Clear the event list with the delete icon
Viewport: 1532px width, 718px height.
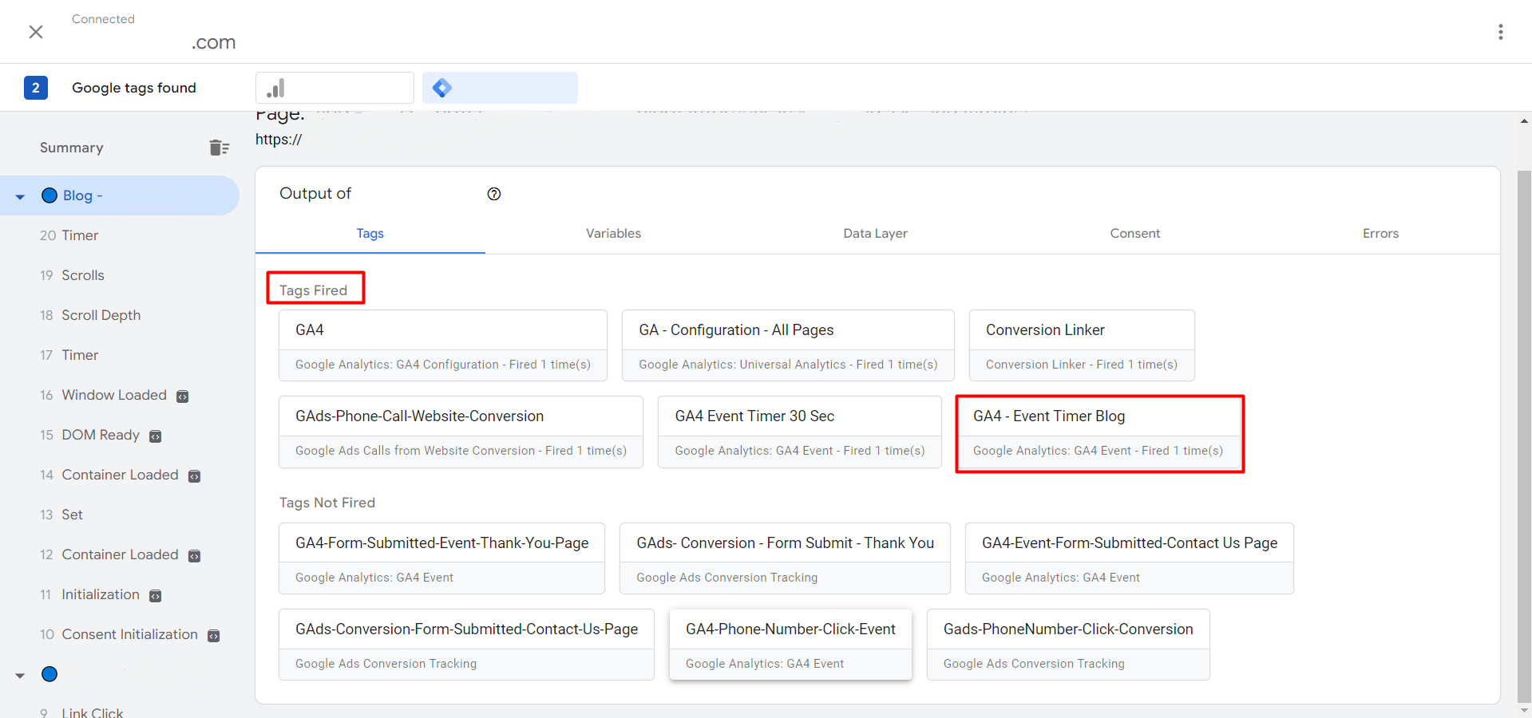(219, 148)
